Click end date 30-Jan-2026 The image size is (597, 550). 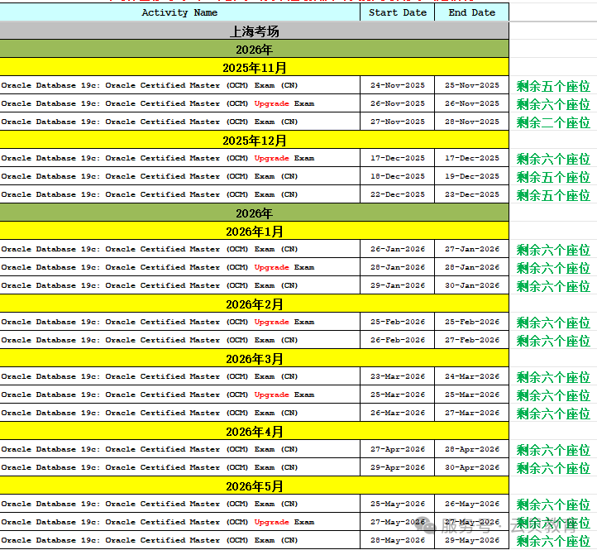(x=472, y=285)
